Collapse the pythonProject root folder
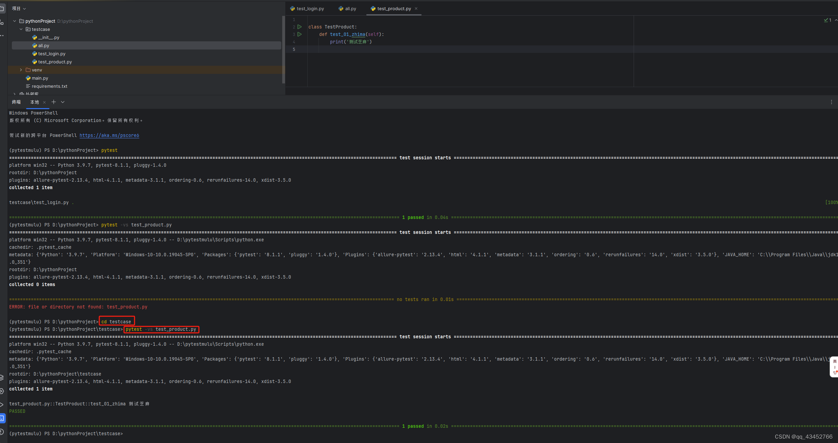The height and width of the screenshot is (443, 838). point(15,21)
